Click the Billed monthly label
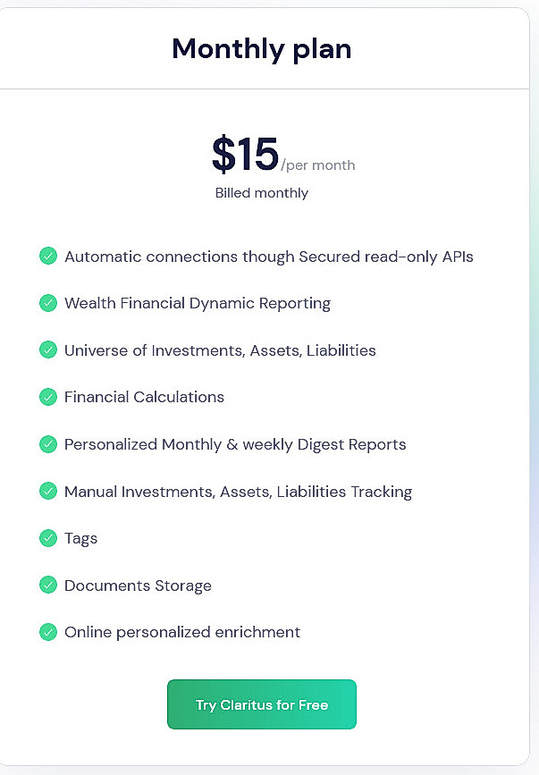This screenshot has height=775, width=539. coord(261,192)
